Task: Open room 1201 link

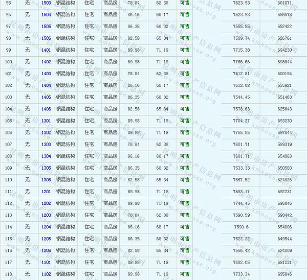Action: pos(46,192)
